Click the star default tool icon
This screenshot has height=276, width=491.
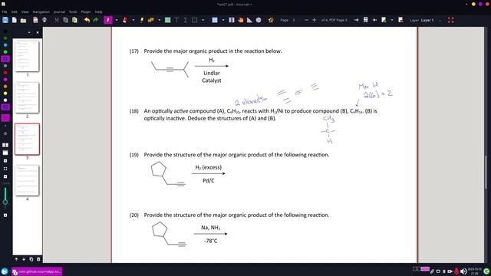tap(271, 20)
